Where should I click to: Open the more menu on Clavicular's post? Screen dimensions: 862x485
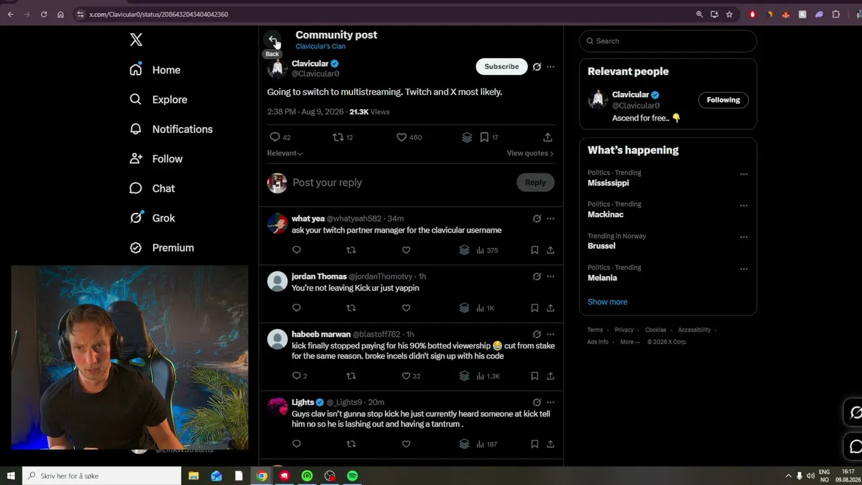pyautogui.click(x=551, y=67)
